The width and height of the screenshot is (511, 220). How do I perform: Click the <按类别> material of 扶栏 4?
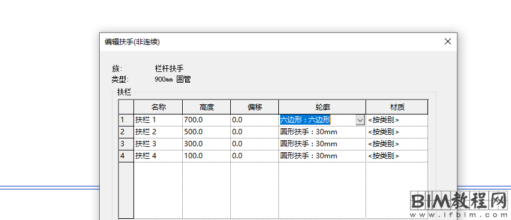[x=397, y=156]
